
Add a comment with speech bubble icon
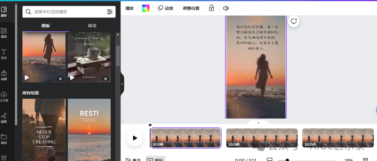coord(294,21)
